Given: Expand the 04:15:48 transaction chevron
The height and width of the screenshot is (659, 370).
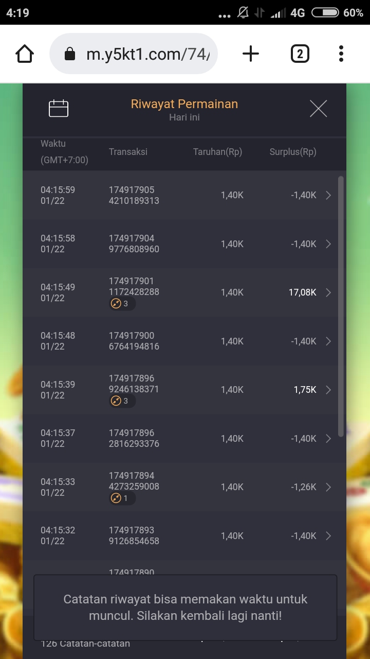Looking at the screenshot, I should [328, 341].
